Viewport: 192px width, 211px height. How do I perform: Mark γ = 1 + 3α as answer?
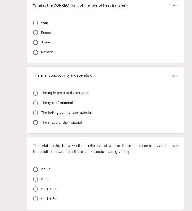(35, 199)
